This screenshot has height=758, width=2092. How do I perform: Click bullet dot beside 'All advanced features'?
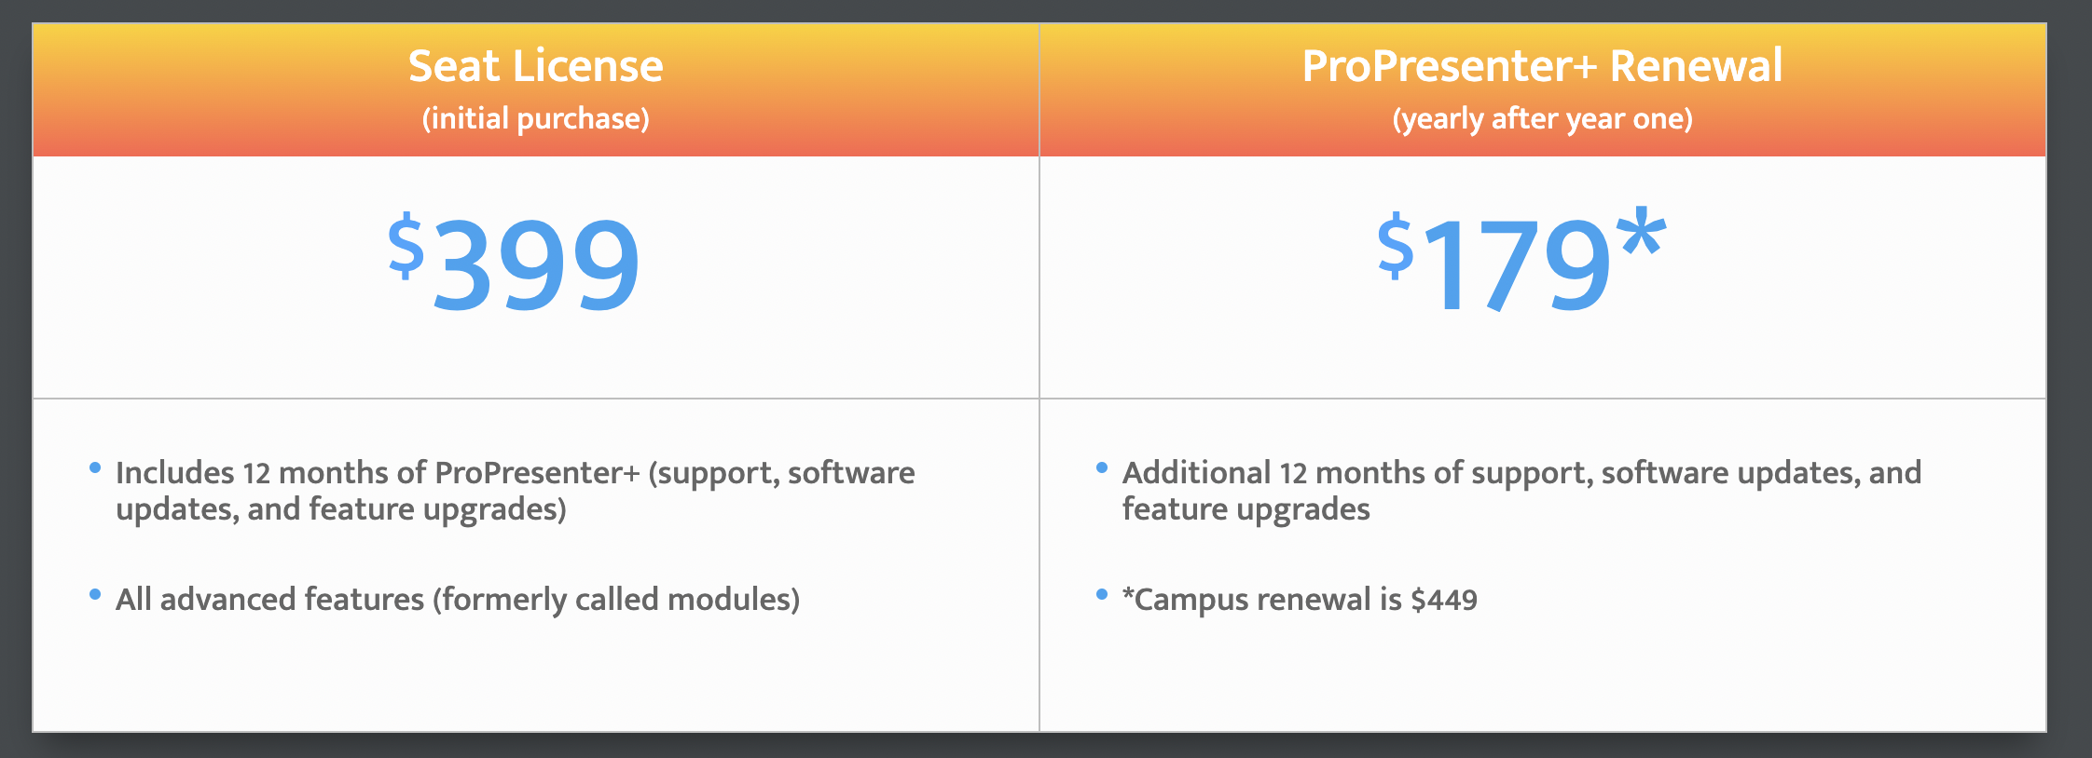tap(95, 594)
